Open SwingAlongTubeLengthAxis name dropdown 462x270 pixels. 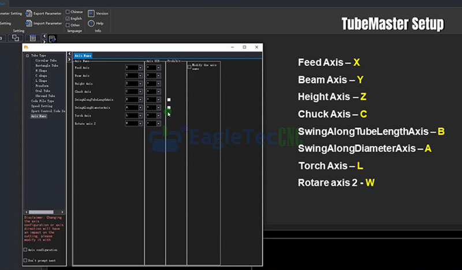tap(140, 100)
